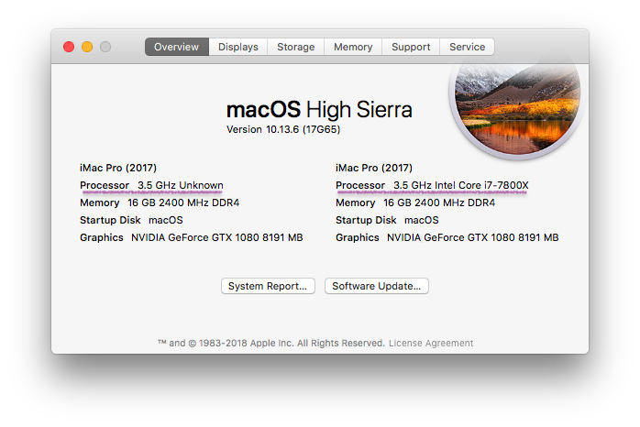Viewport: 640px width, 427px height.
Task: Select the 3.5 GHz Intel Core i7-7800X text
Action: 461,185
